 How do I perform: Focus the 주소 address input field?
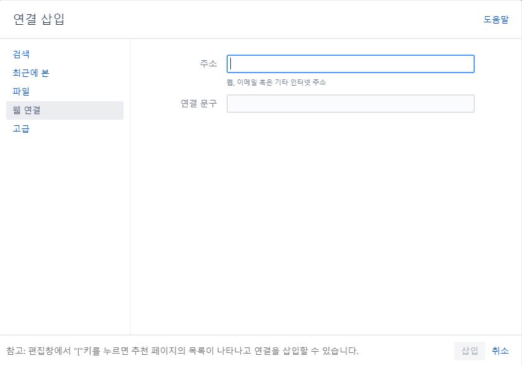coord(351,64)
